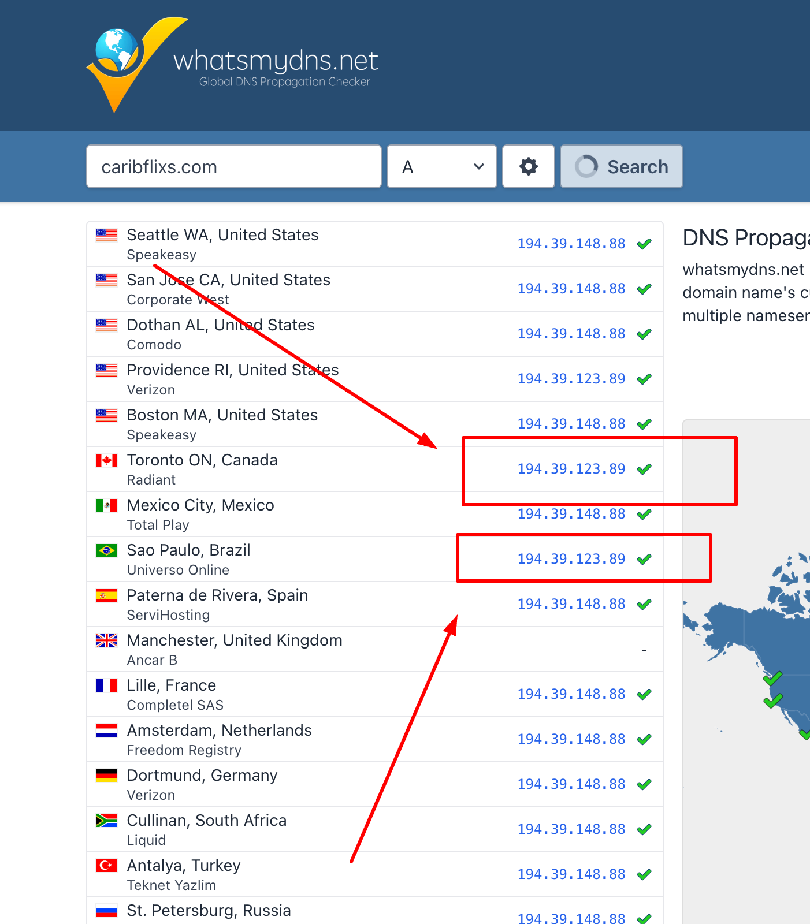The width and height of the screenshot is (810, 924).
Task: Click the Turkey flag beside Antalya
Action: pyautogui.click(x=107, y=866)
